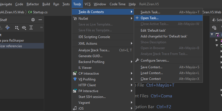Expand the Backend Profiling submenu
Viewport: 222px width, 111px height.
click(x=132, y=62)
